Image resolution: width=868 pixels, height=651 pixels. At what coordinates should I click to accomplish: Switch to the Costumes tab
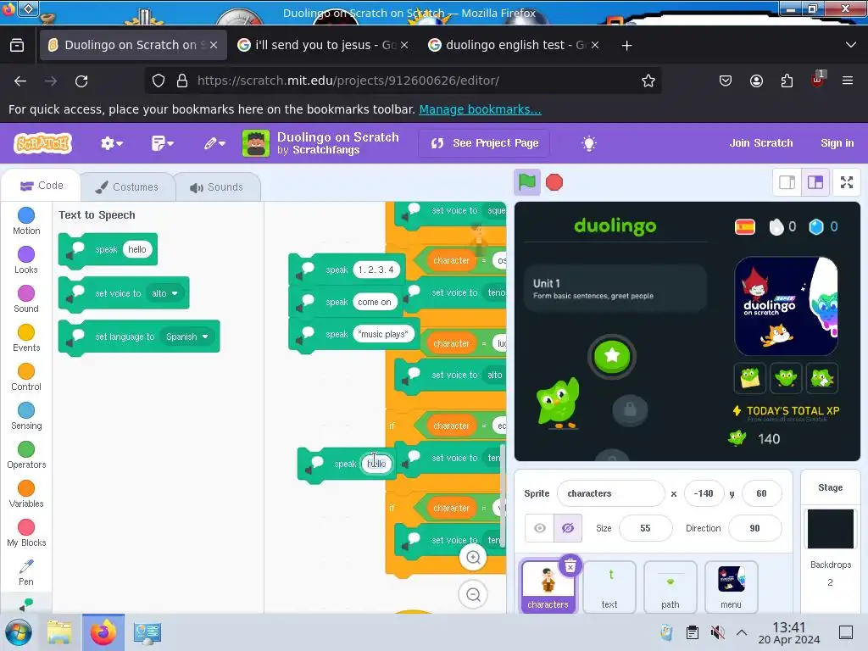127,187
